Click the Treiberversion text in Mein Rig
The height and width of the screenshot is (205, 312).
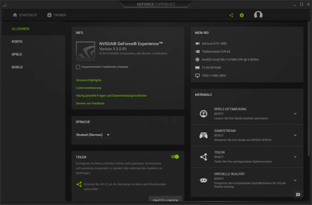click(216, 52)
